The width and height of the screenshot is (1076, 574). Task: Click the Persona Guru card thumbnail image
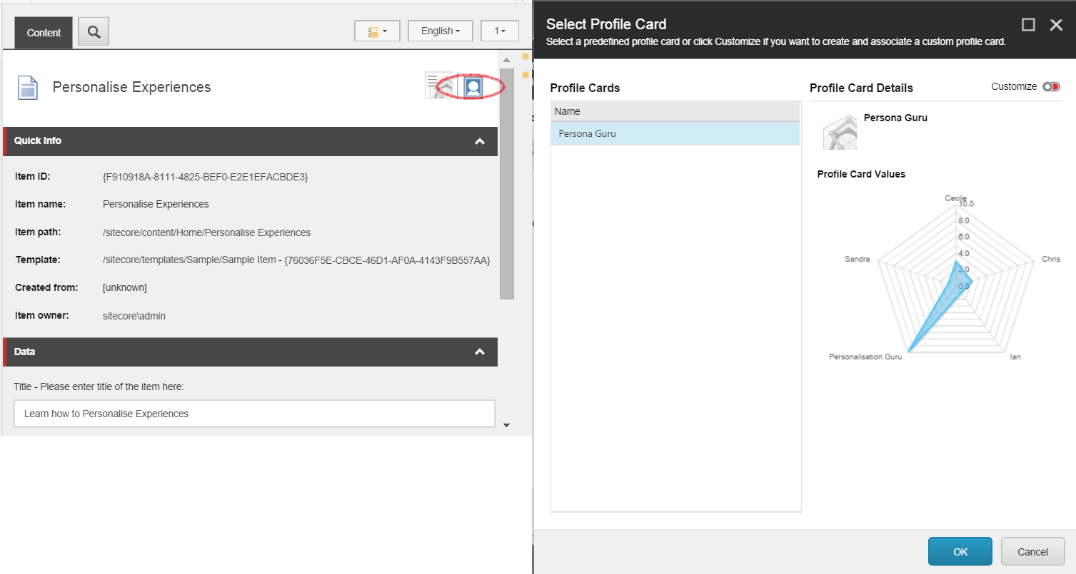pyautogui.click(x=840, y=131)
